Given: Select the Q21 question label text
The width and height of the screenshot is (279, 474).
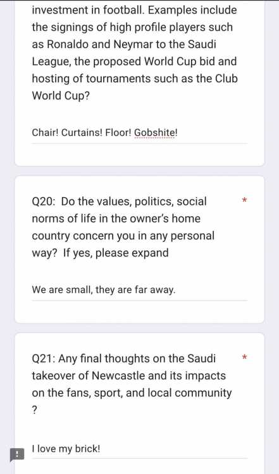Looking at the screenshot, I should [132, 384].
